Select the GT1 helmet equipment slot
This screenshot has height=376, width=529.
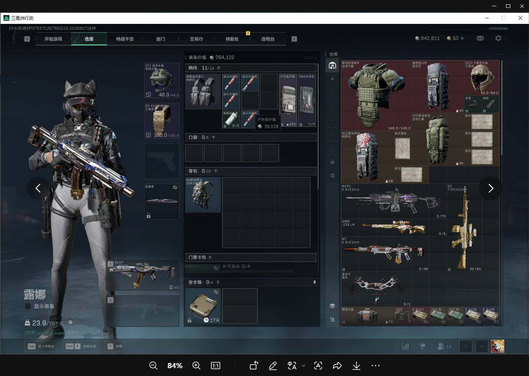[x=162, y=80]
